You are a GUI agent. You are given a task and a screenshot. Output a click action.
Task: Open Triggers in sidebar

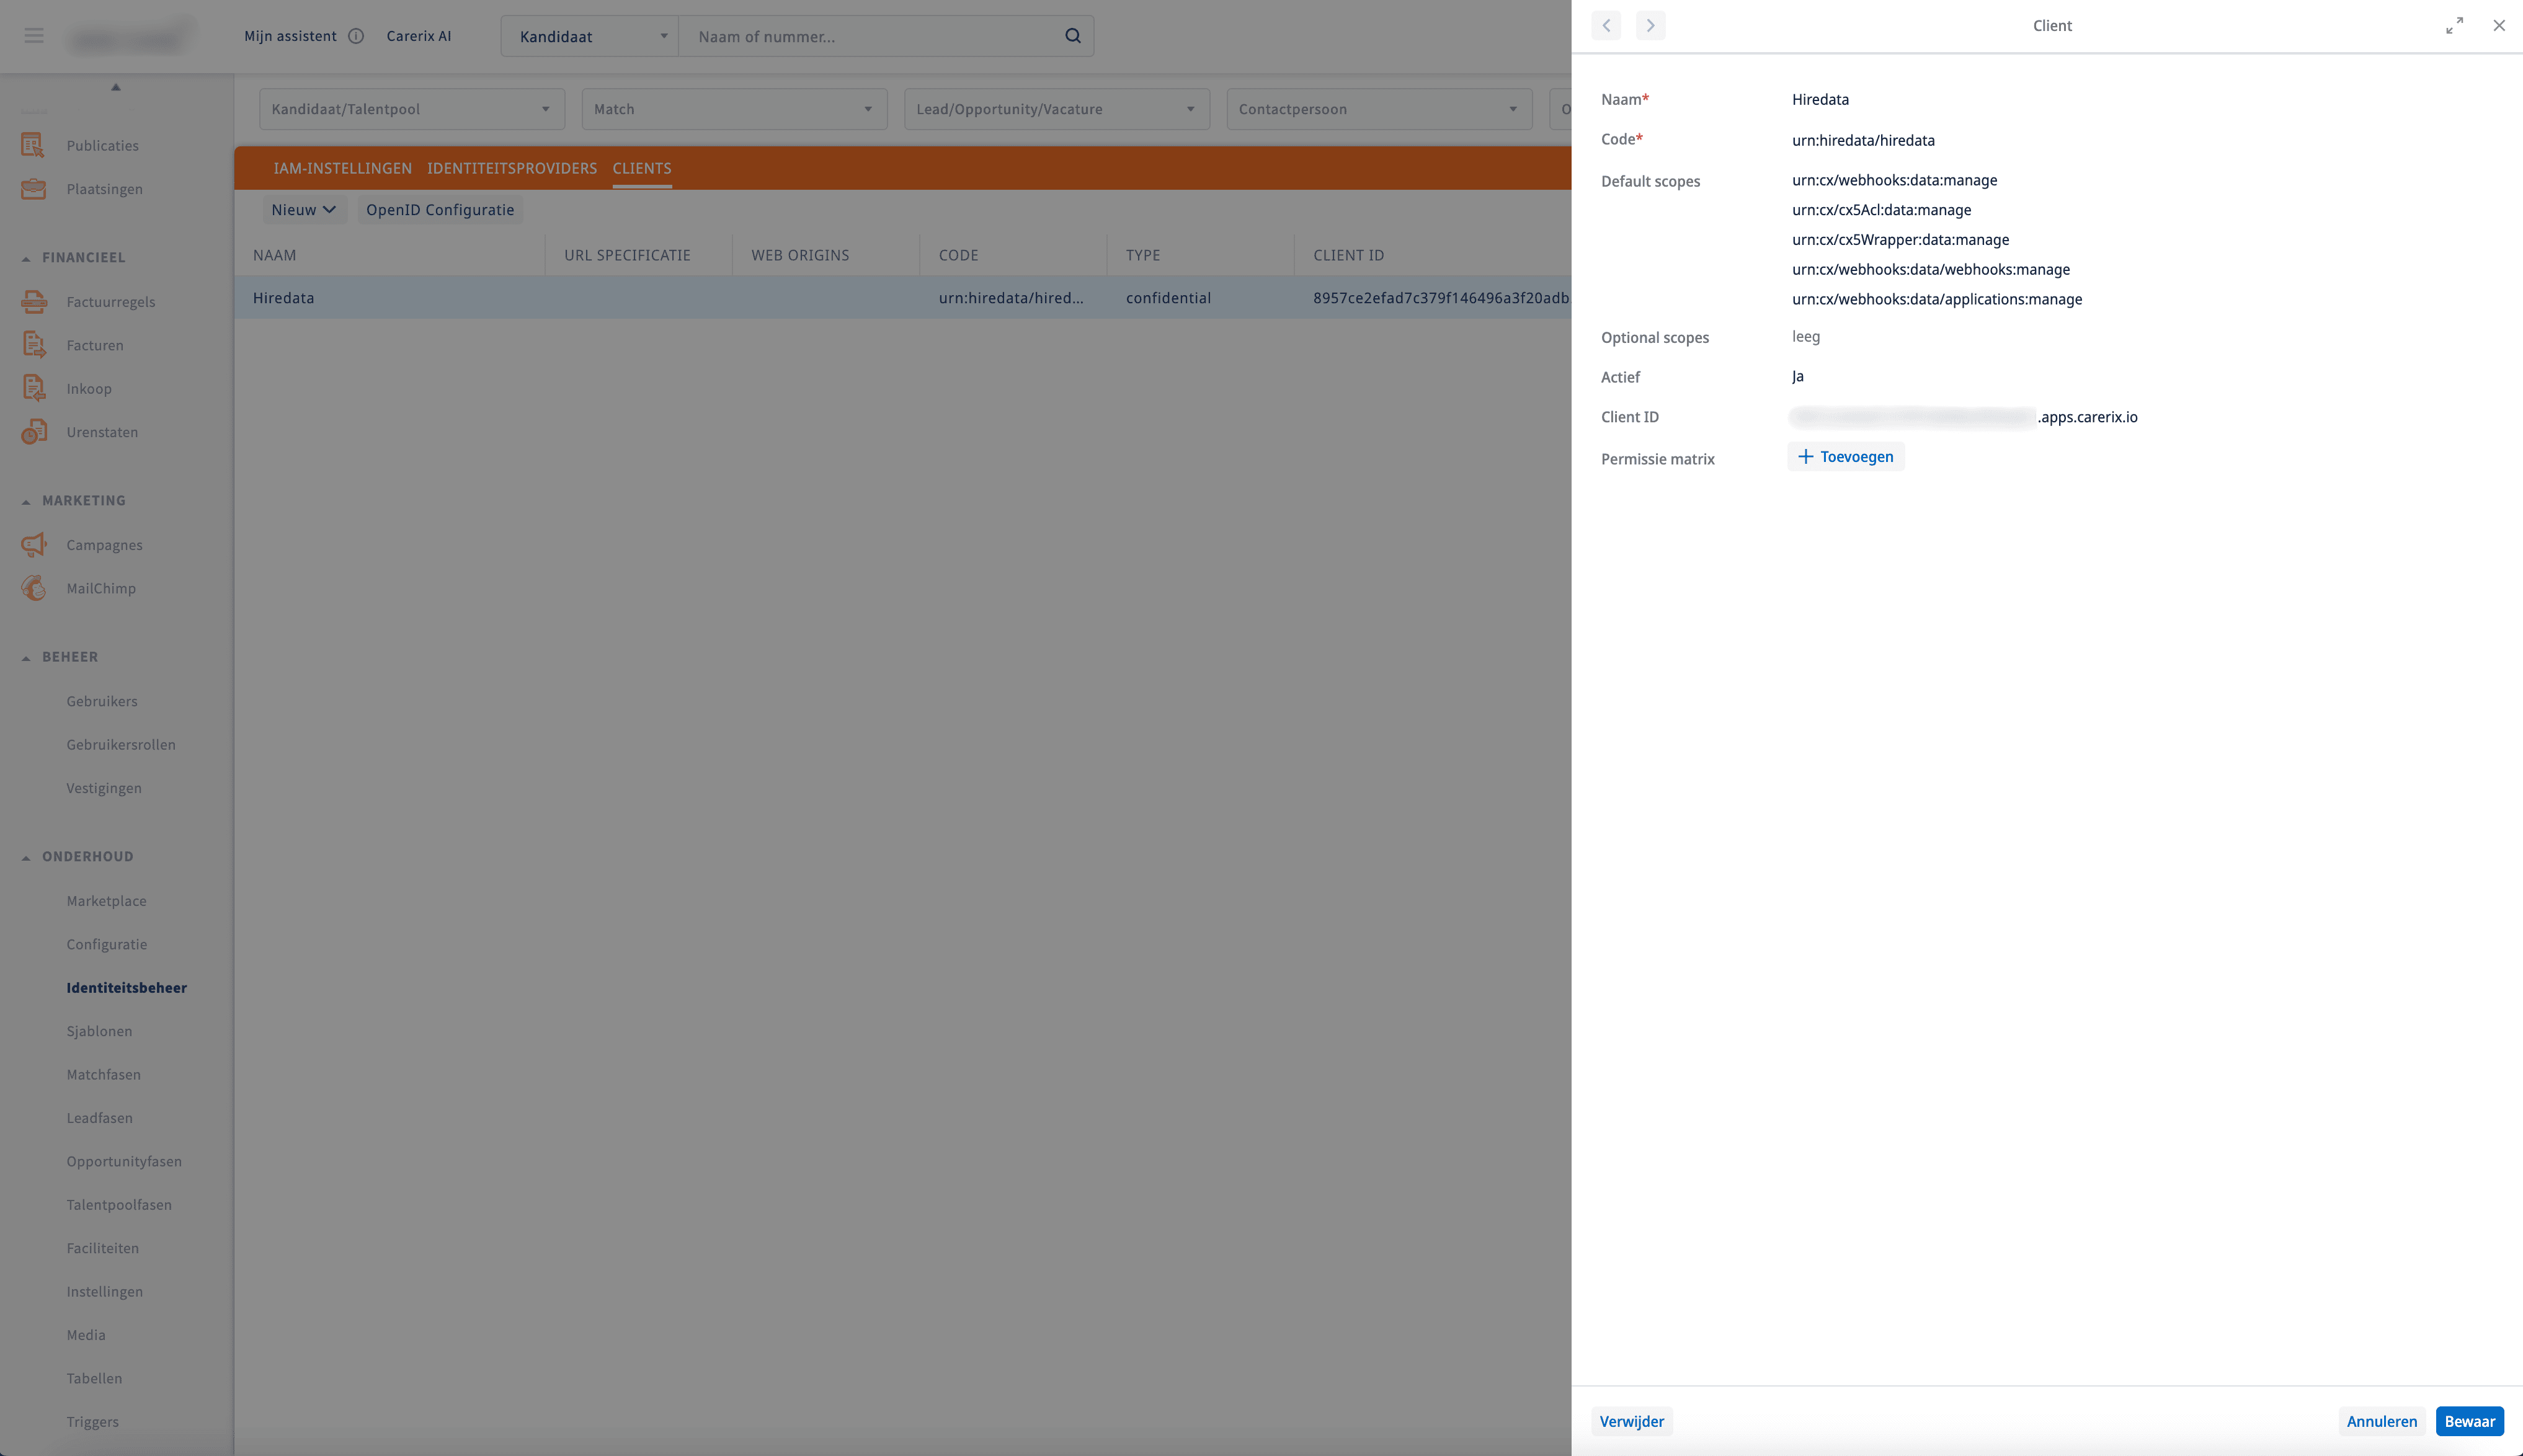pyautogui.click(x=92, y=1421)
